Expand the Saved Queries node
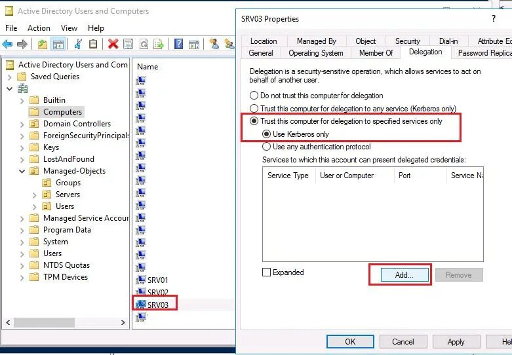 [9, 77]
